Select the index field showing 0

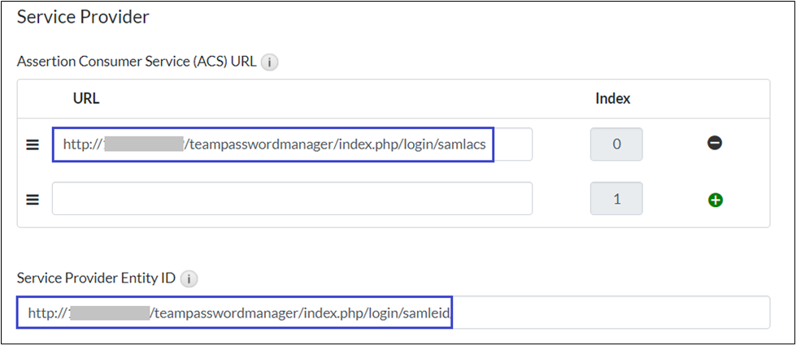616,144
